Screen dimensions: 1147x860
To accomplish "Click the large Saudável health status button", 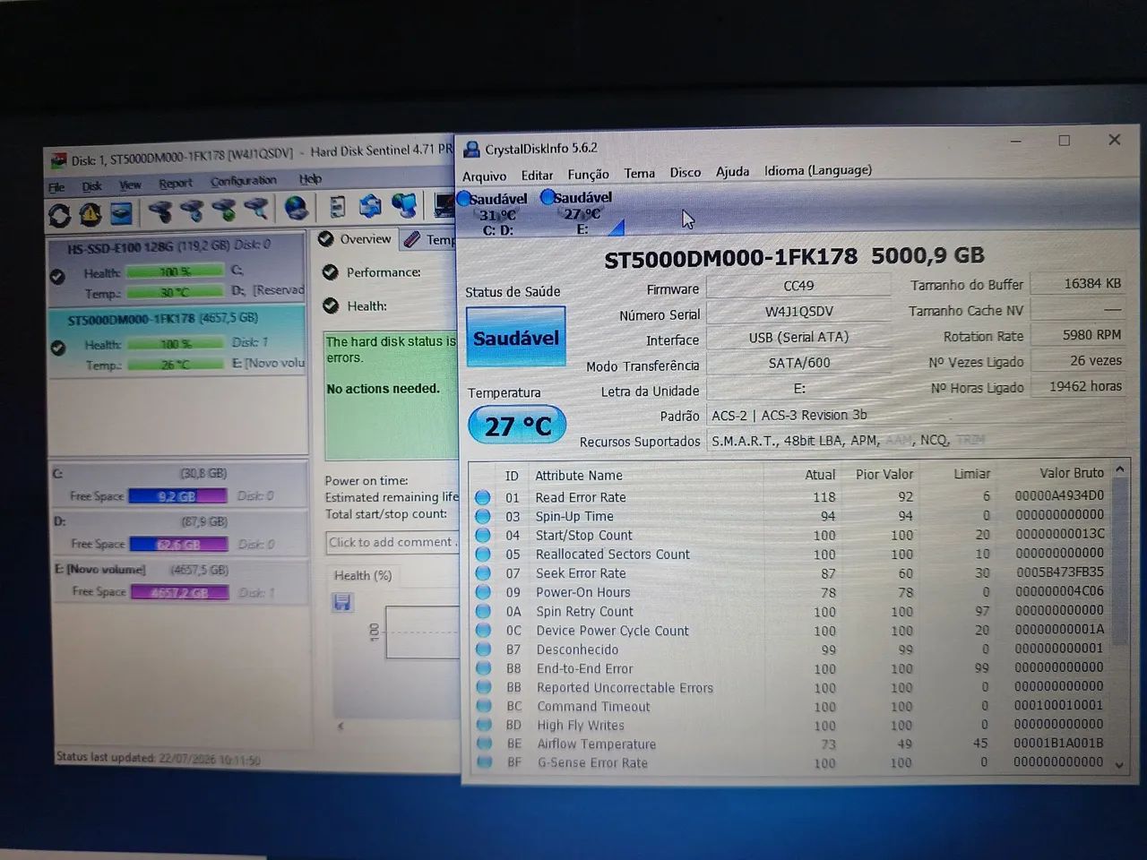I will click(516, 337).
